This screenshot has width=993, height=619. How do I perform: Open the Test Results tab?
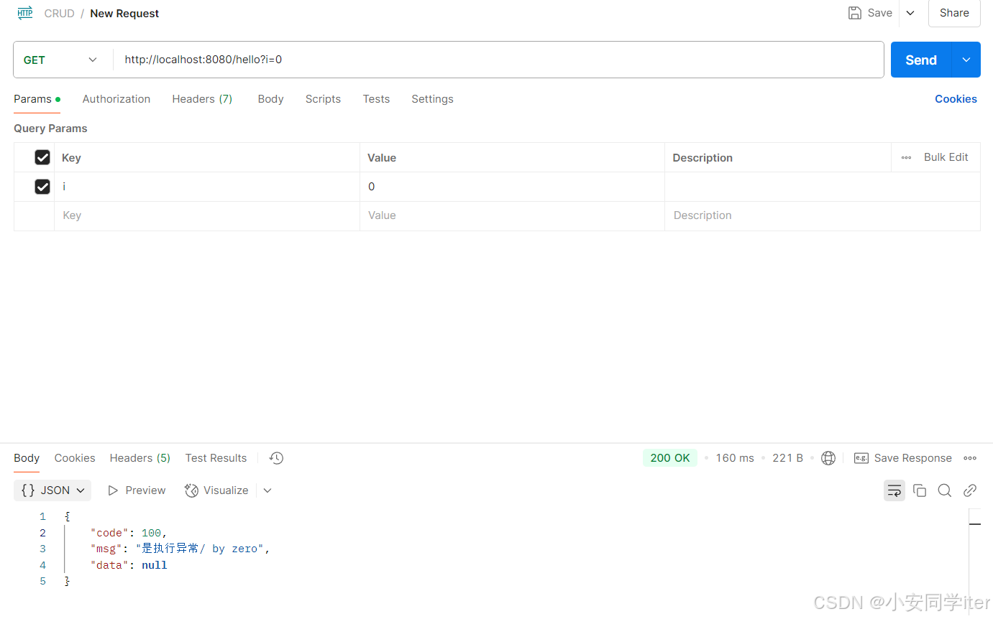click(216, 458)
